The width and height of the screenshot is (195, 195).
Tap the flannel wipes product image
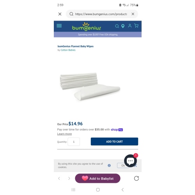click(90, 87)
